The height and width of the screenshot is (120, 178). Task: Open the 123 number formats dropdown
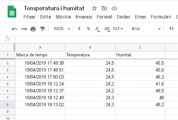pyautogui.click(x=118, y=29)
